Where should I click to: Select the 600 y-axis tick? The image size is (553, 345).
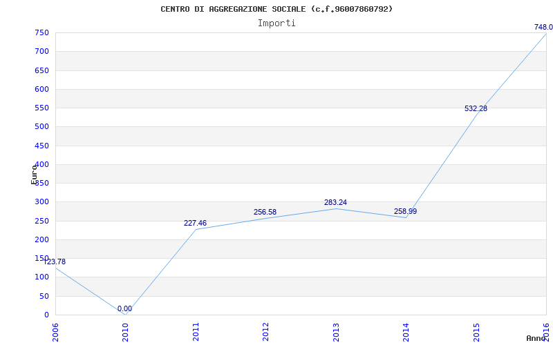point(41,89)
